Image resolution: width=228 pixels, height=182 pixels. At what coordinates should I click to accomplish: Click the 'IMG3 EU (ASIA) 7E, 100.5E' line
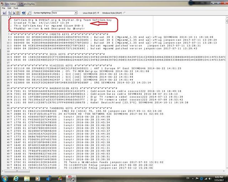point(86,111)
